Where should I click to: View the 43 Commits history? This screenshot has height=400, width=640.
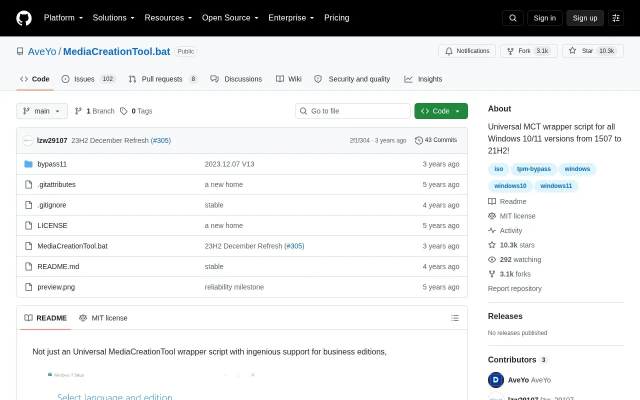(436, 140)
